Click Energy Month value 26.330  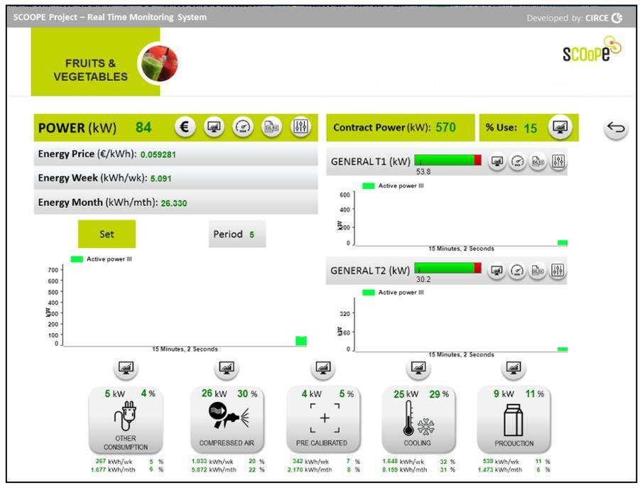[x=174, y=203]
